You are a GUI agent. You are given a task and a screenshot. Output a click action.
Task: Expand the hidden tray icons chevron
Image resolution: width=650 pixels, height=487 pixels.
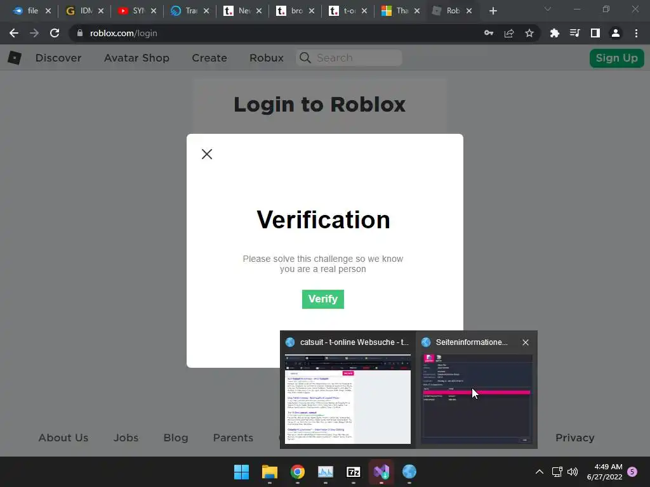pos(540,472)
